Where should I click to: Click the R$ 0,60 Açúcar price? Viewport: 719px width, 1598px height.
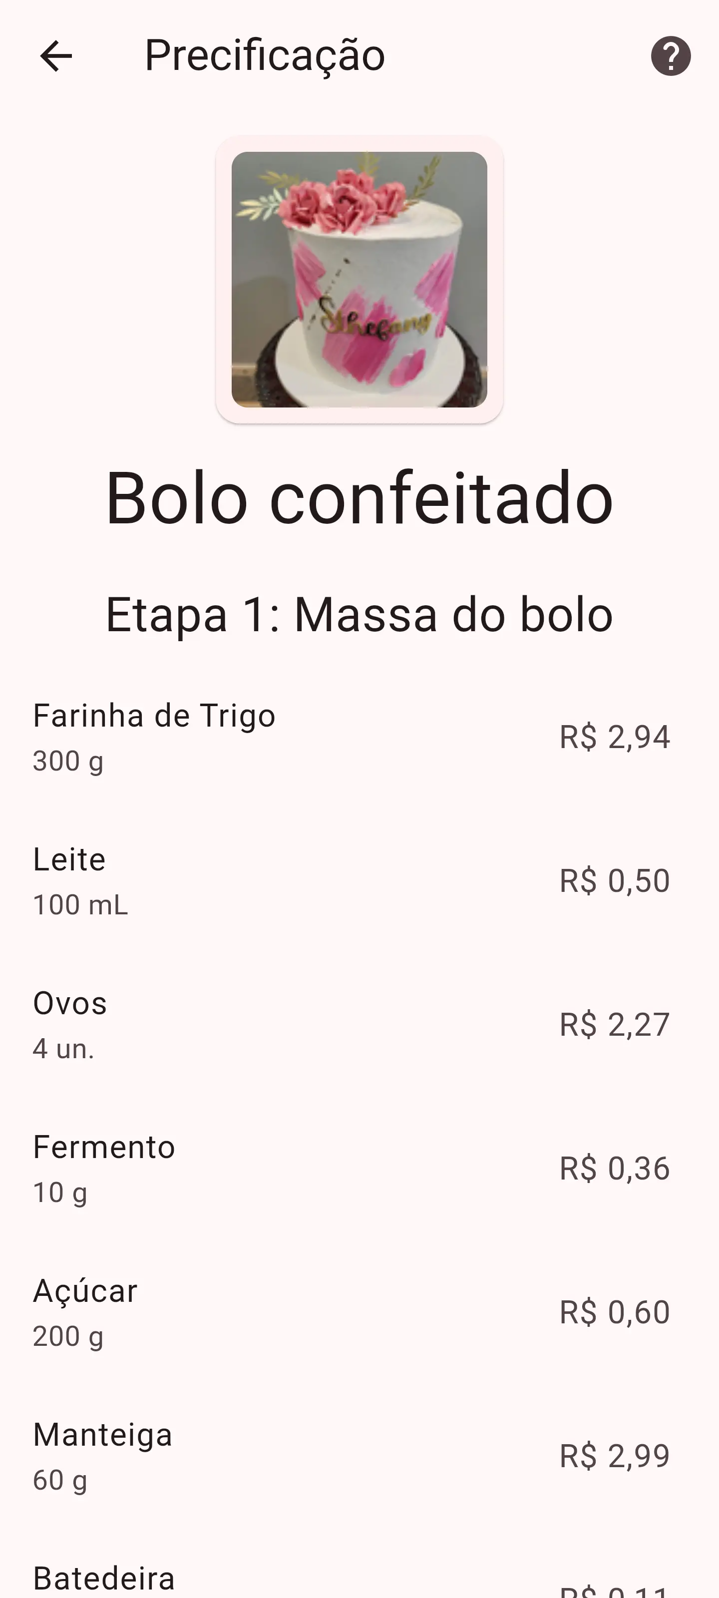click(614, 1313)
